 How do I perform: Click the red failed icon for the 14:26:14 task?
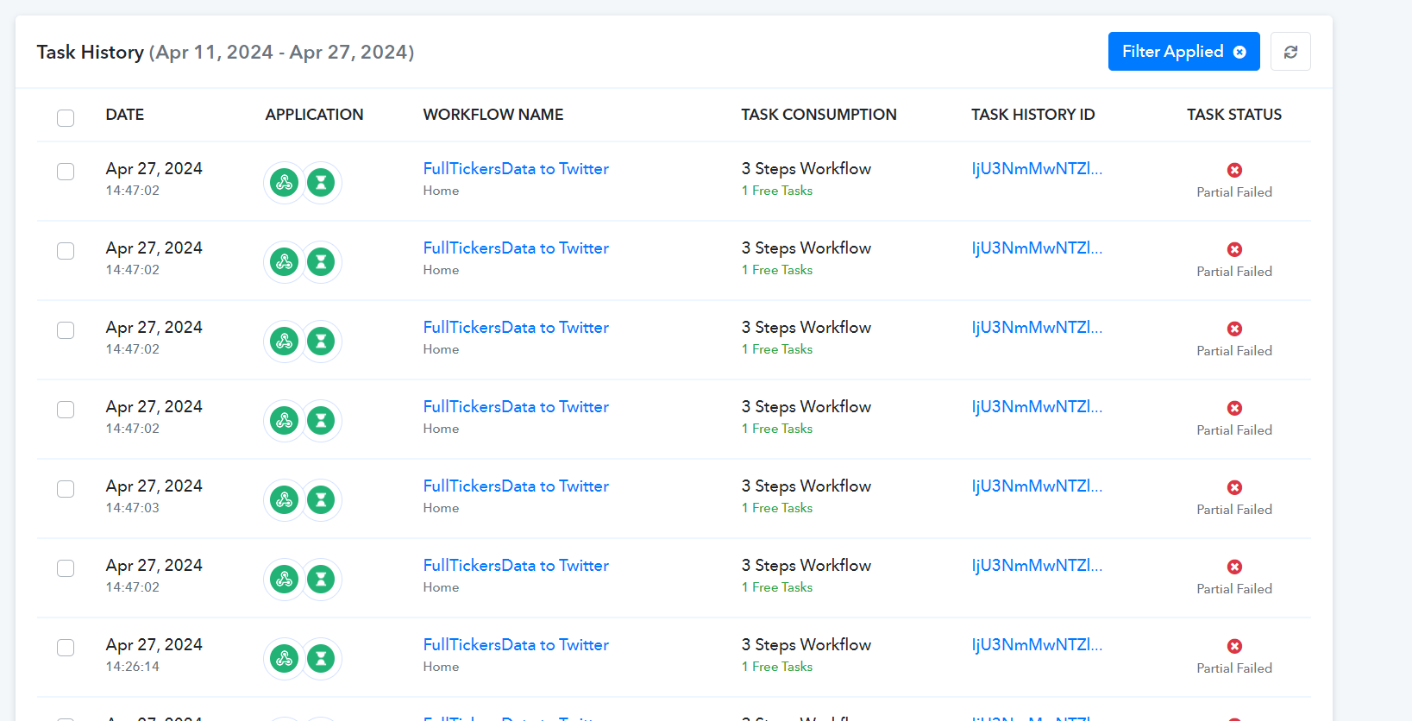tap(1234, 646)
